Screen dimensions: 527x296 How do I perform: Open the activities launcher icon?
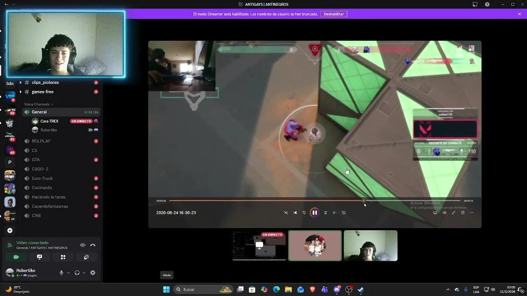click(63, 257)
